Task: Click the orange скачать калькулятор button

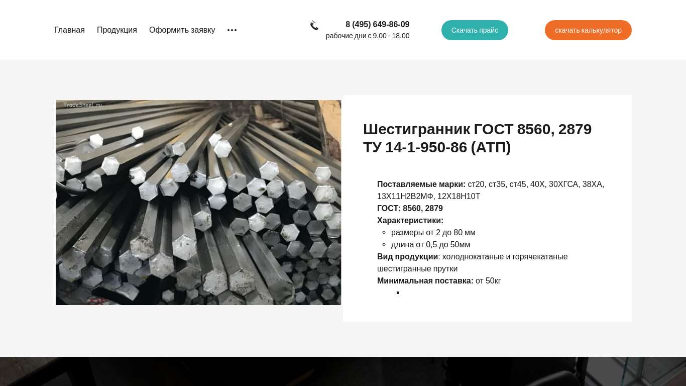Action: coord(588,30)
